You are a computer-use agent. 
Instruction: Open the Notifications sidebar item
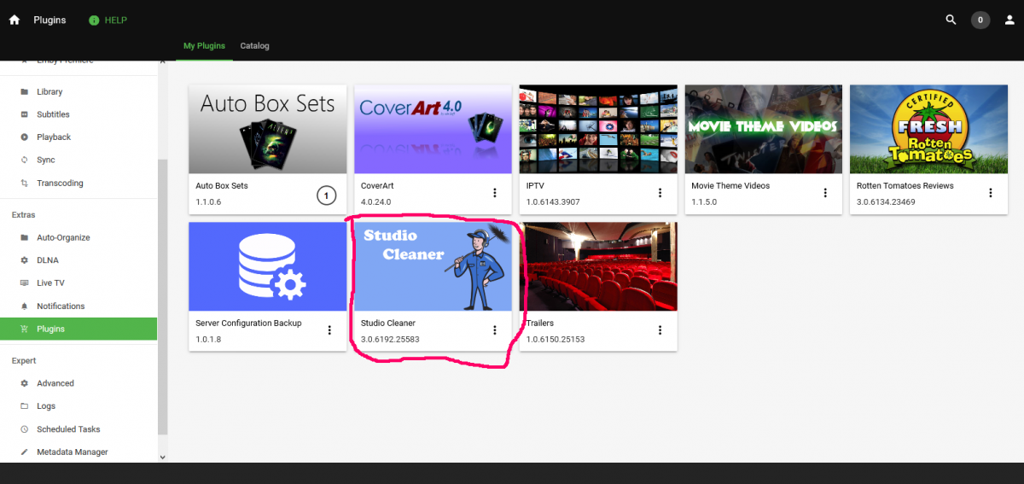click(79, 306)
